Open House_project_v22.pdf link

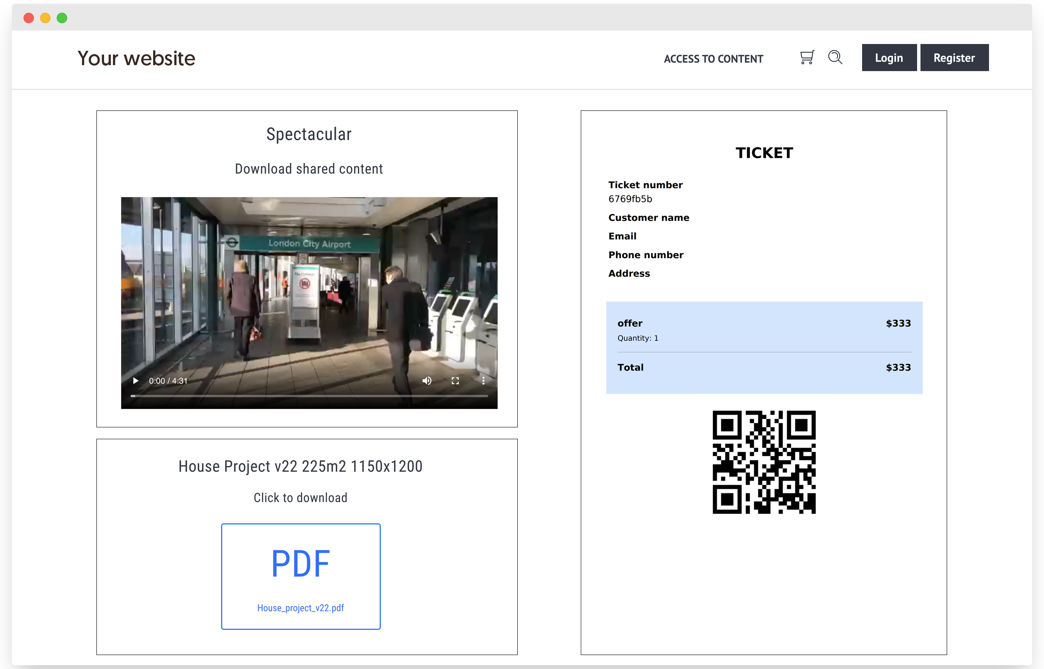point(300,608)
